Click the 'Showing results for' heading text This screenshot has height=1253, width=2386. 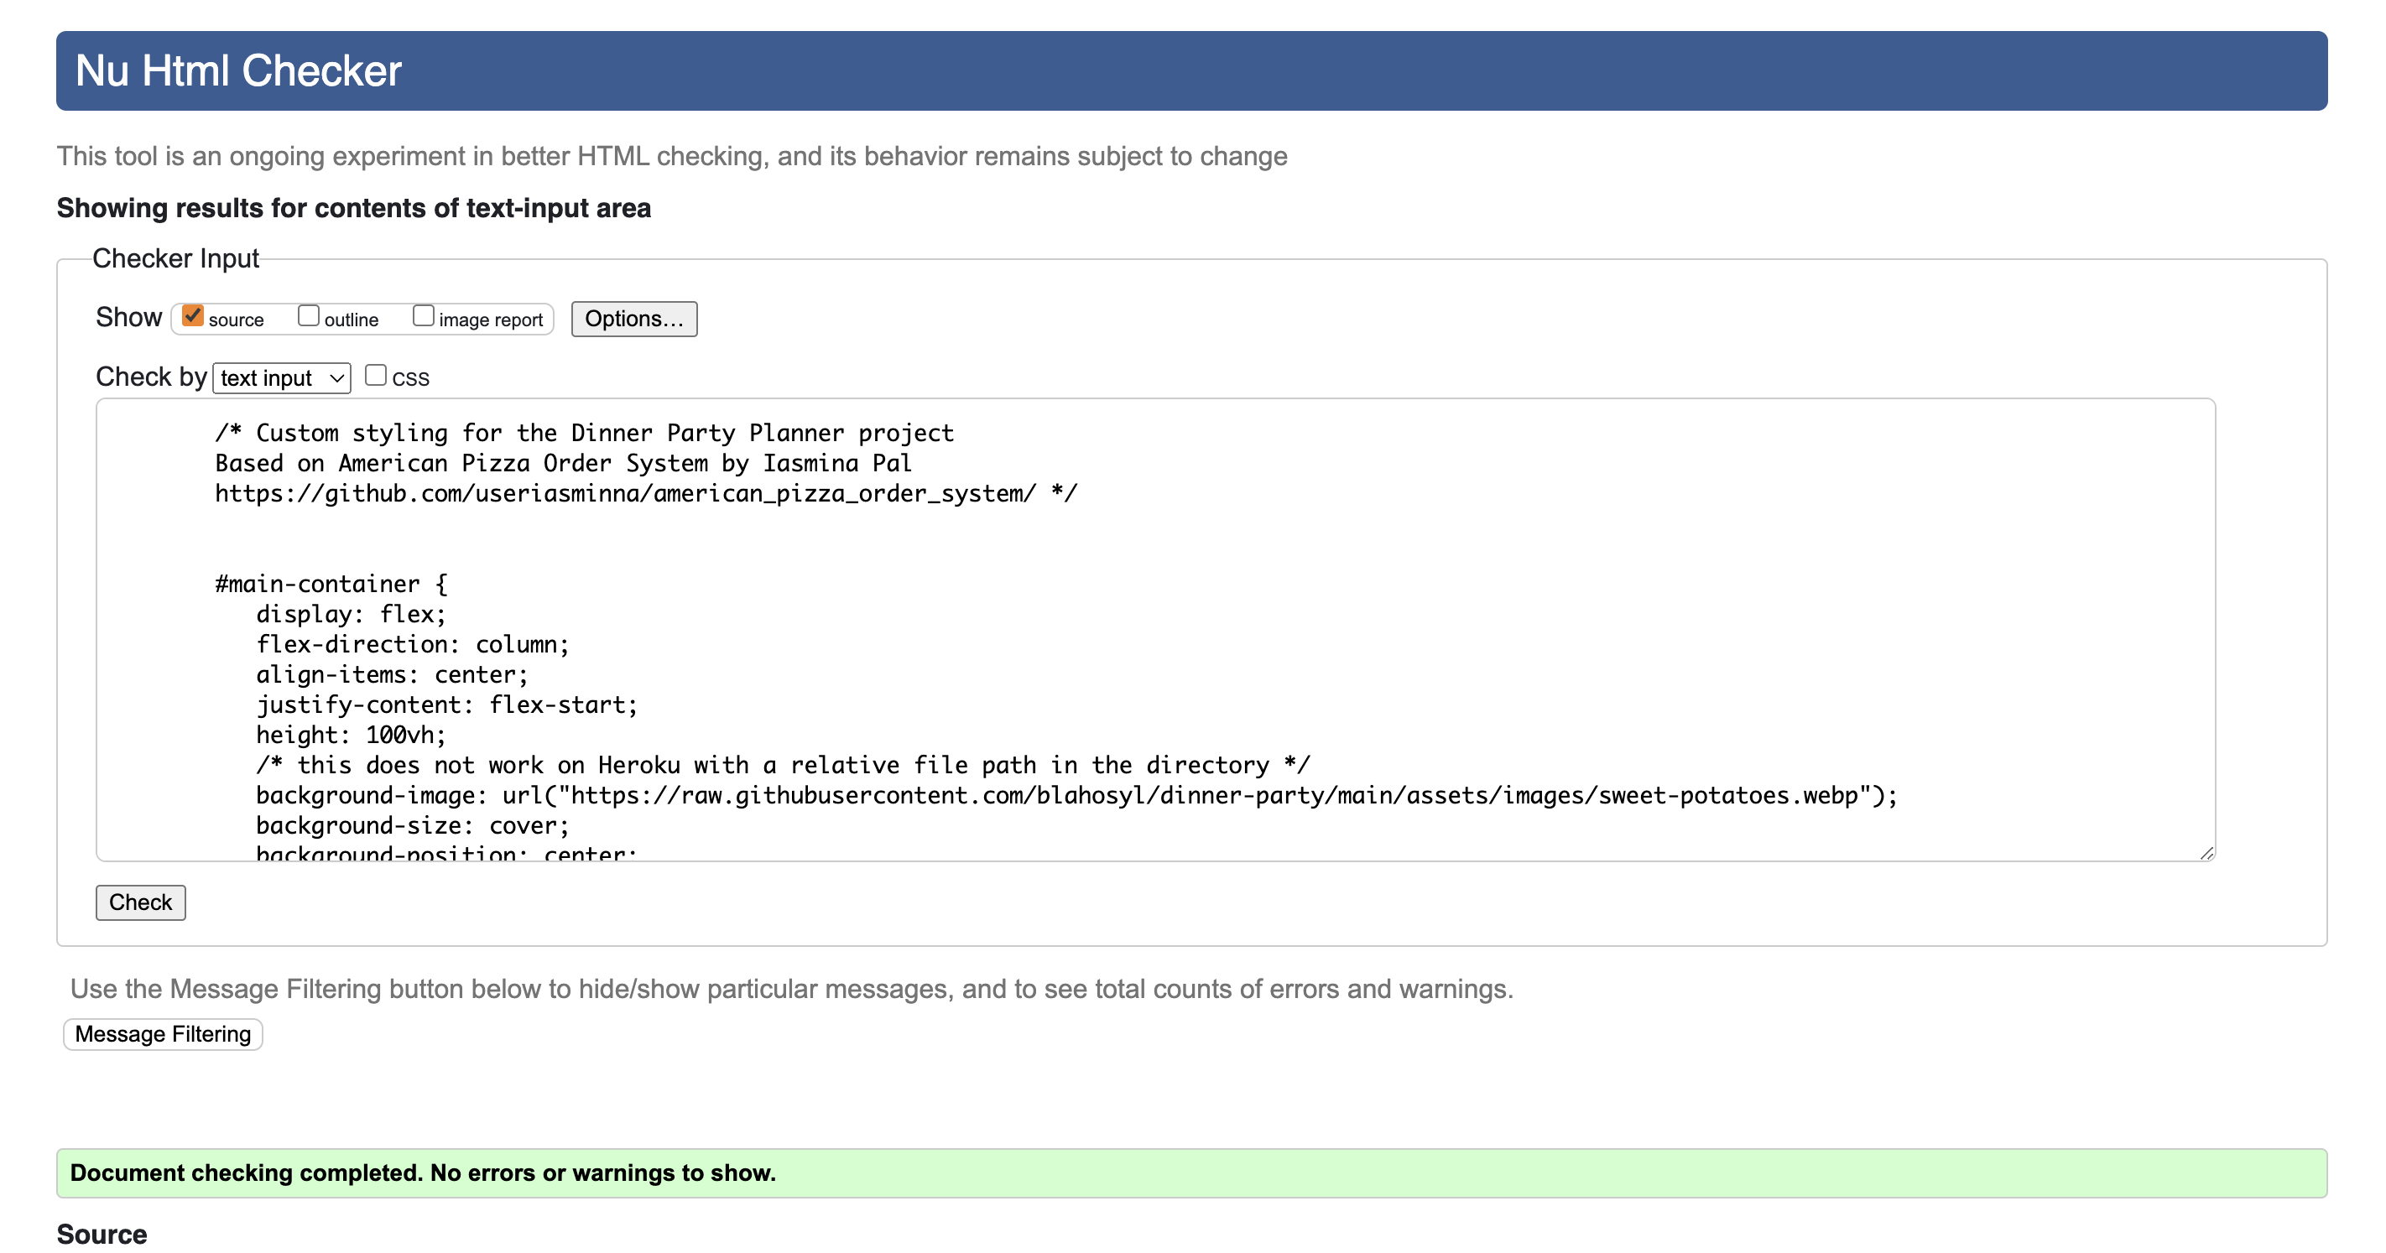click(x=353, y=207)
